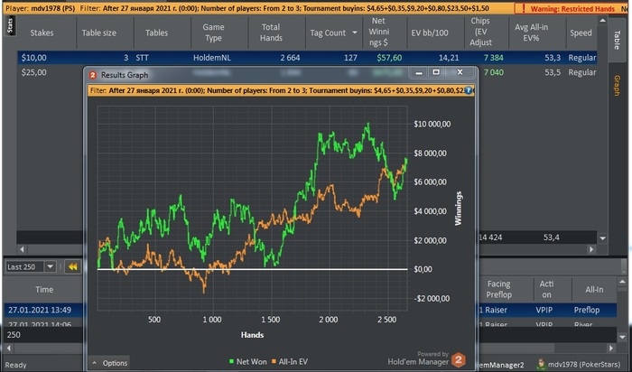Click the blue filter help icon
Screen dimensions: 632x372
pos(468,90)
